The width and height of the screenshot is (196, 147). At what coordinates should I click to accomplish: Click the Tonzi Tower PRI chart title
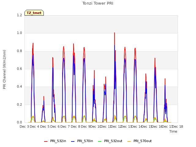point(98,3)
